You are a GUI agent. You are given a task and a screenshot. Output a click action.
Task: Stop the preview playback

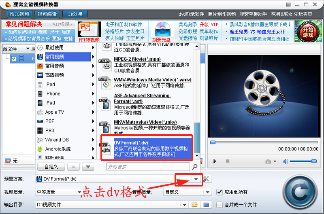pos(228,161)
